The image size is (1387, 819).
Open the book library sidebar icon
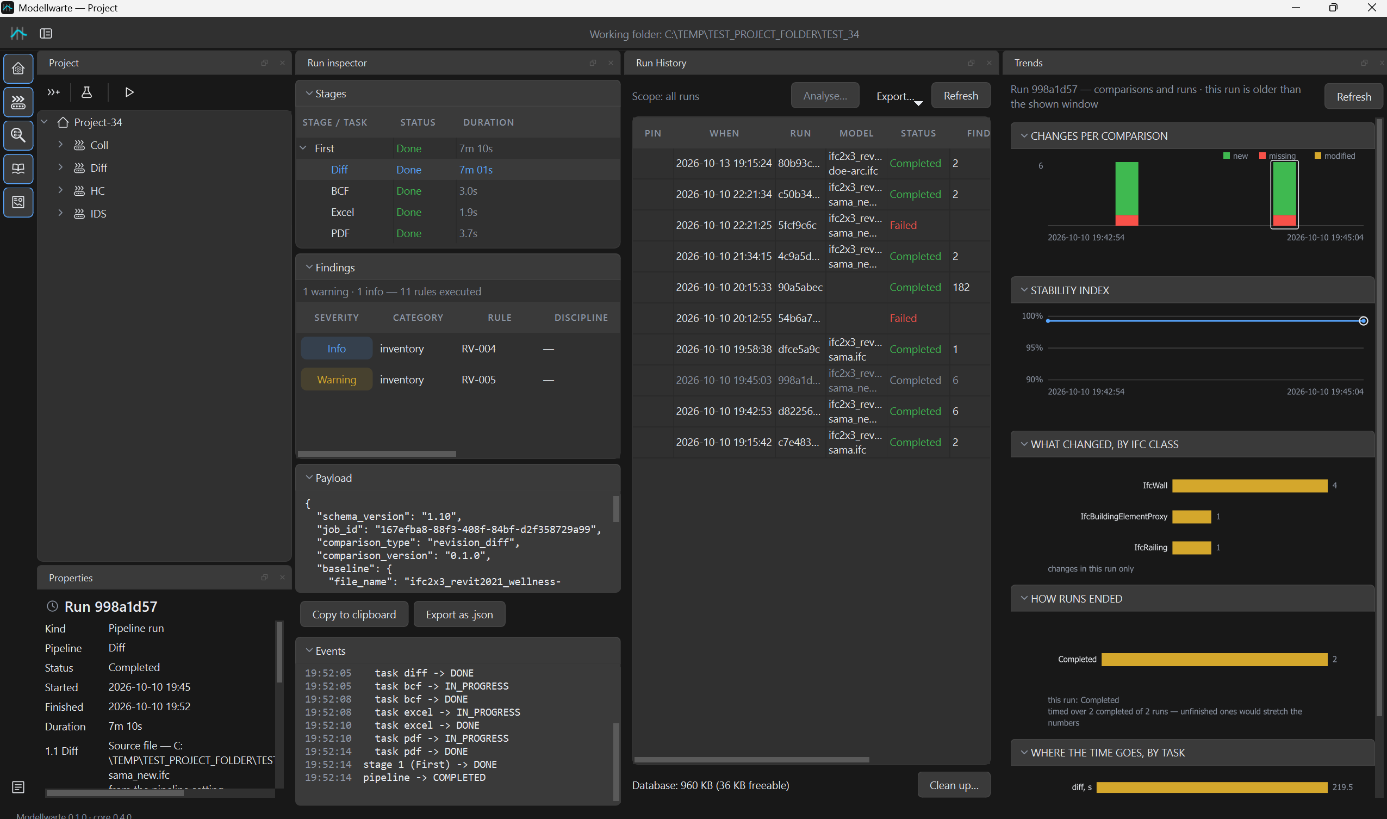[x=18, y=169]
